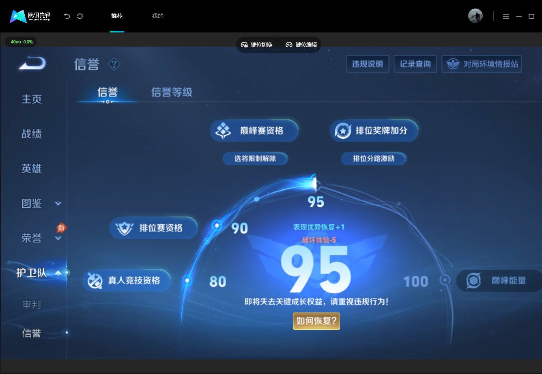The image size is (542, 374).
Task: Select the 信誉等级 tab
Action: click(172, 92)
